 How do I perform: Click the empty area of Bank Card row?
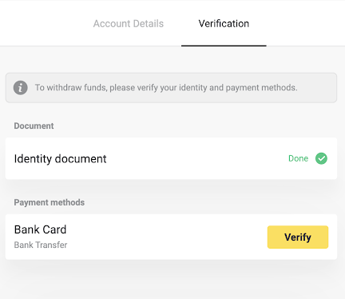pos(168,237)
